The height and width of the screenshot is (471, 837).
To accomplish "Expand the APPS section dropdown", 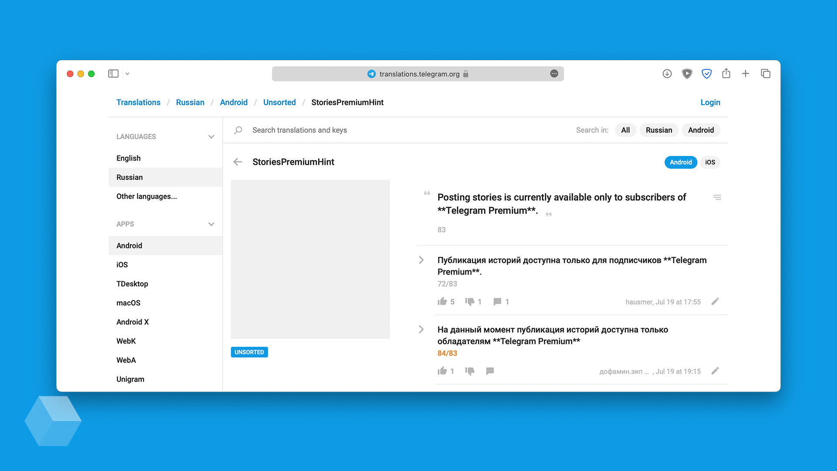I will tap(212, 224).
